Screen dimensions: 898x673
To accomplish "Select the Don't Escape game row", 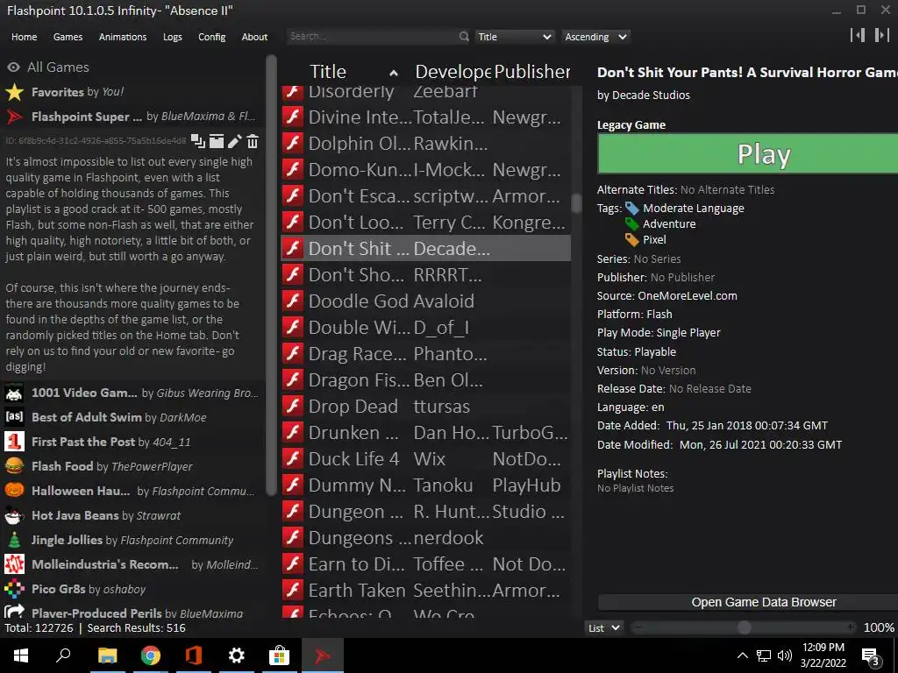I will [425, 195].
